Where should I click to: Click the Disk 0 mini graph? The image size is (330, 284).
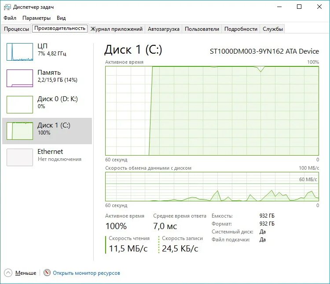click(20, 105)
